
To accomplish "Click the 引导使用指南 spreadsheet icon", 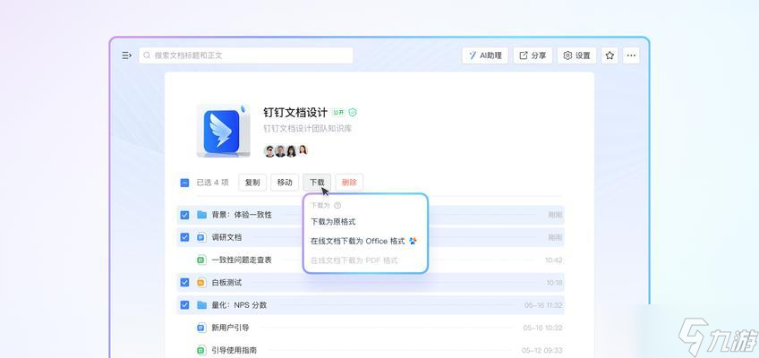I will (202, 350).
